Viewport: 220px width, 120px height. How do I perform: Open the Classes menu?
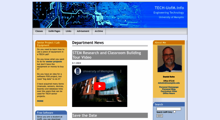[39, 31]
